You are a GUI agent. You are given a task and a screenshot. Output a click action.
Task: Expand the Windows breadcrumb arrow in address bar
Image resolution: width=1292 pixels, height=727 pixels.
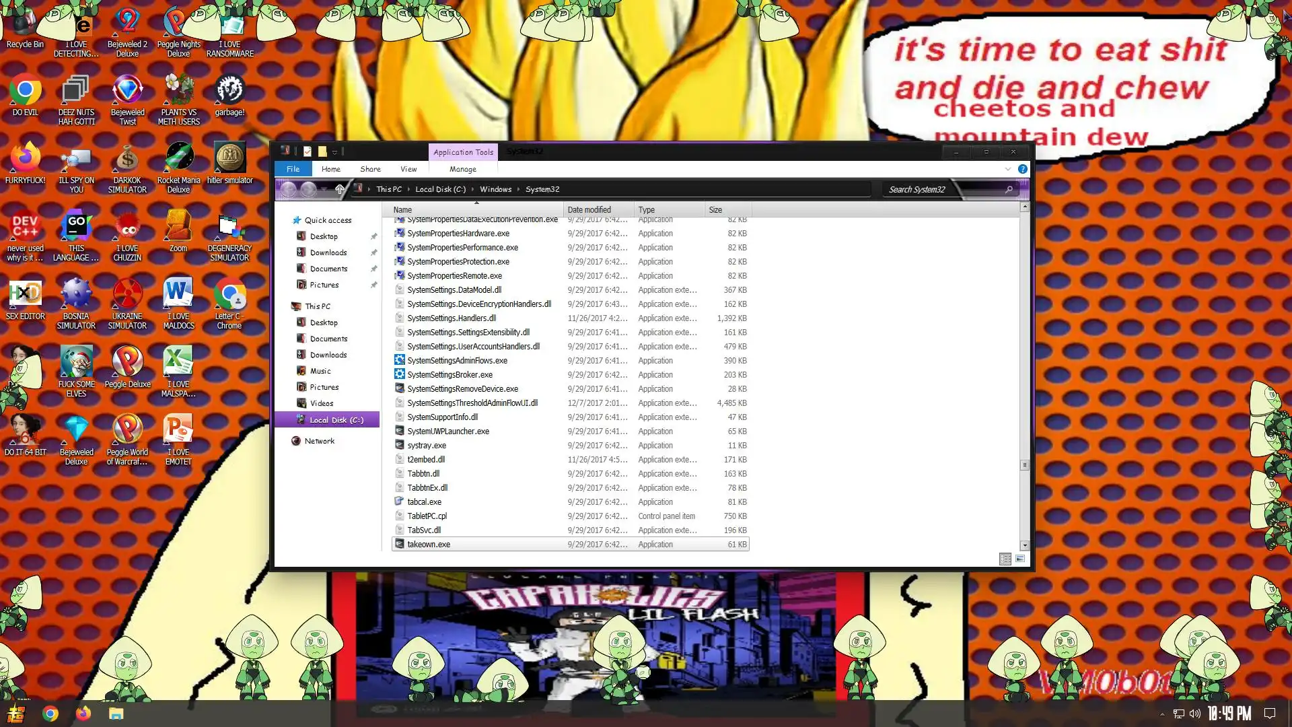tap(518, 189)
